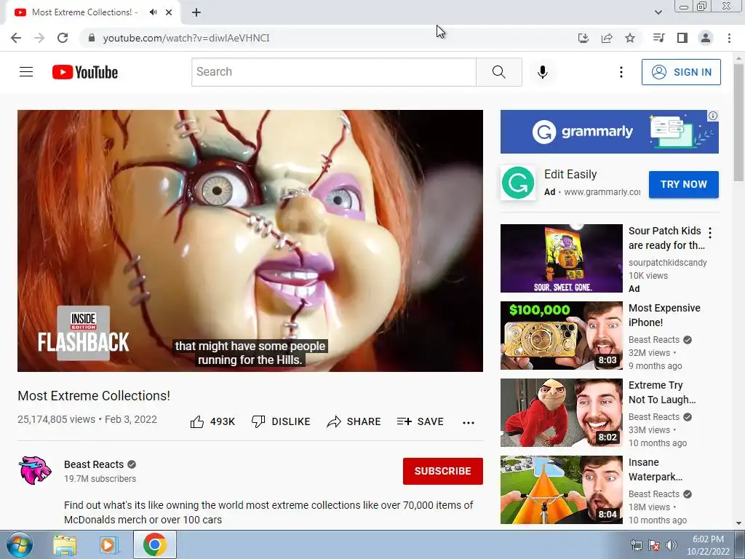Click the network tray icon
Screen dimensions: 745x559
(636, 545)
